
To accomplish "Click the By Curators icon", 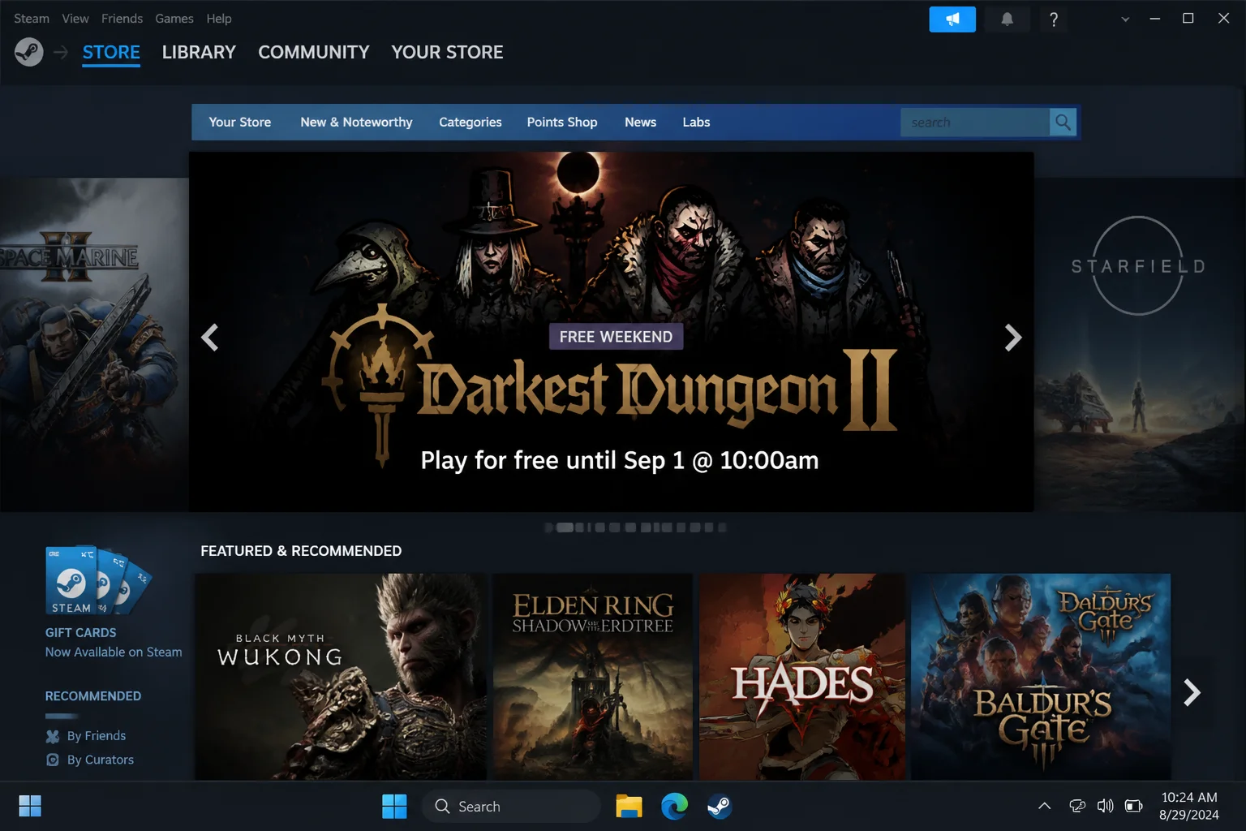I will tap(53, 760).
